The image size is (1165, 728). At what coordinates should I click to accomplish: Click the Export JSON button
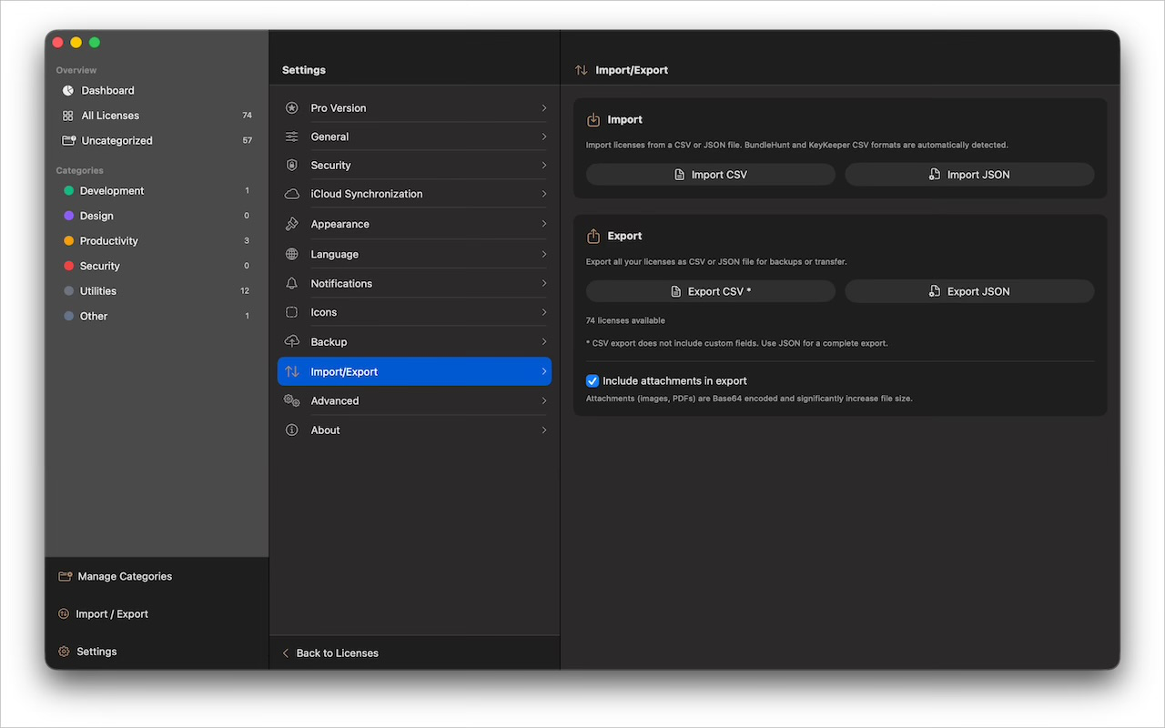click(969, 291)
